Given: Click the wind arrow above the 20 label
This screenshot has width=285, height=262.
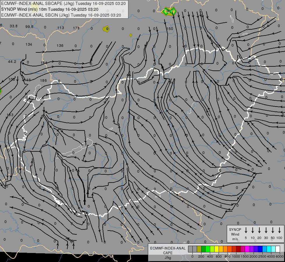Looking at the screenshot, I should point(259,230).
